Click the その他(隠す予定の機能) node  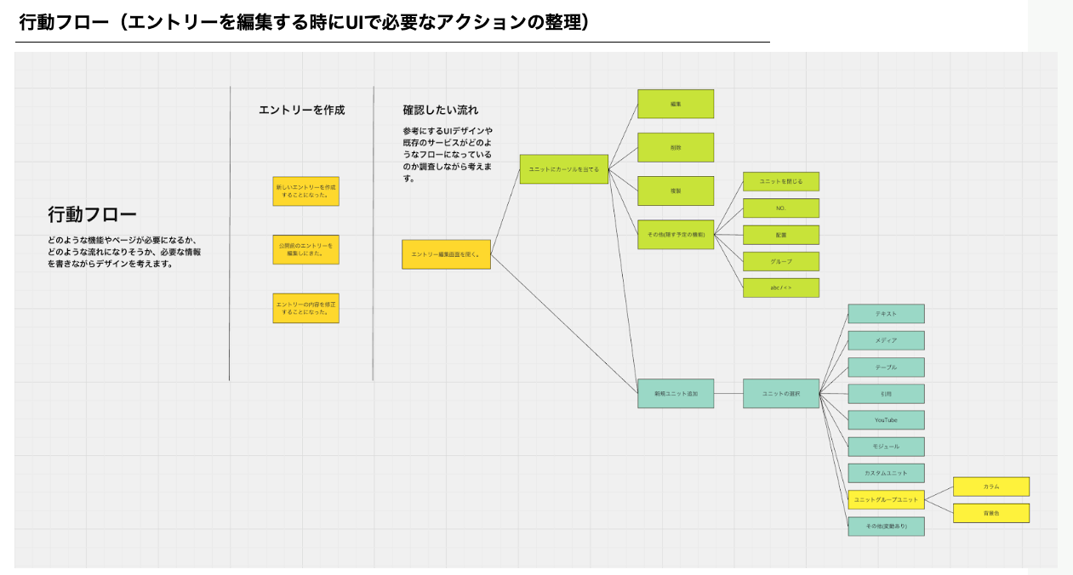676,234
